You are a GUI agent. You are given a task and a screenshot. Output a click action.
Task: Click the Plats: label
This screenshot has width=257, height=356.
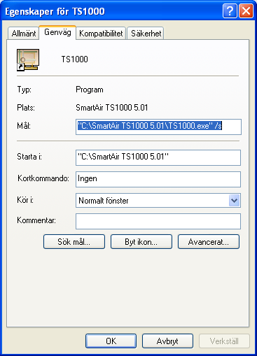pyautogui.click(x=26, y=108)
